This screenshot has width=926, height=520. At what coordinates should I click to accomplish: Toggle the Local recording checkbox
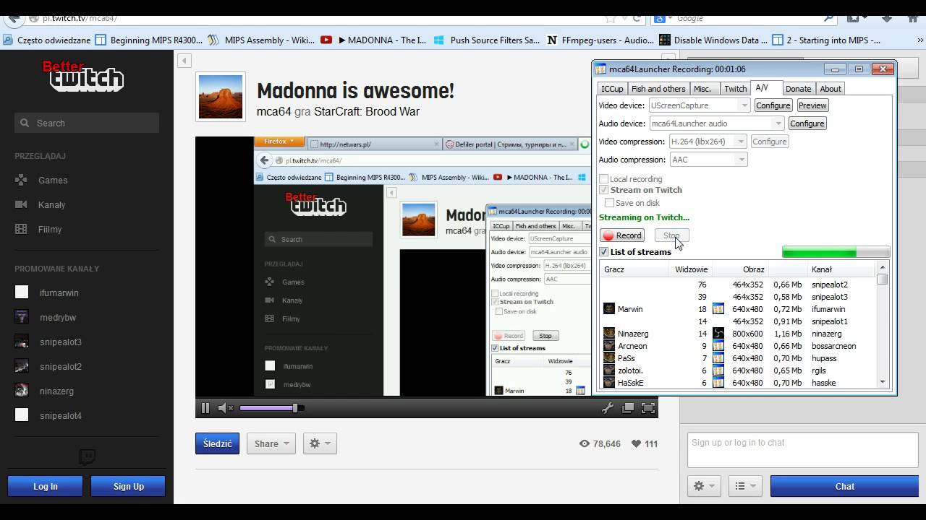point(604,178)
